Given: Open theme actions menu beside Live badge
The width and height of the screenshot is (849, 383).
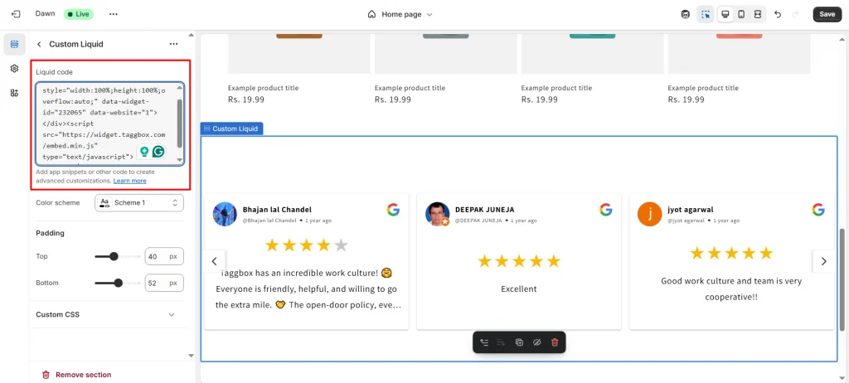Looking at the screenshot, I should [114, 14].
